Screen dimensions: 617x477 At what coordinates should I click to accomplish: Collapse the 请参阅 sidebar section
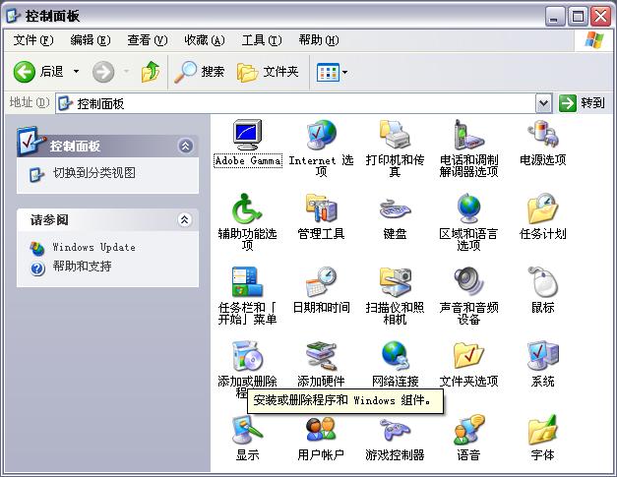tap(184, 220)
